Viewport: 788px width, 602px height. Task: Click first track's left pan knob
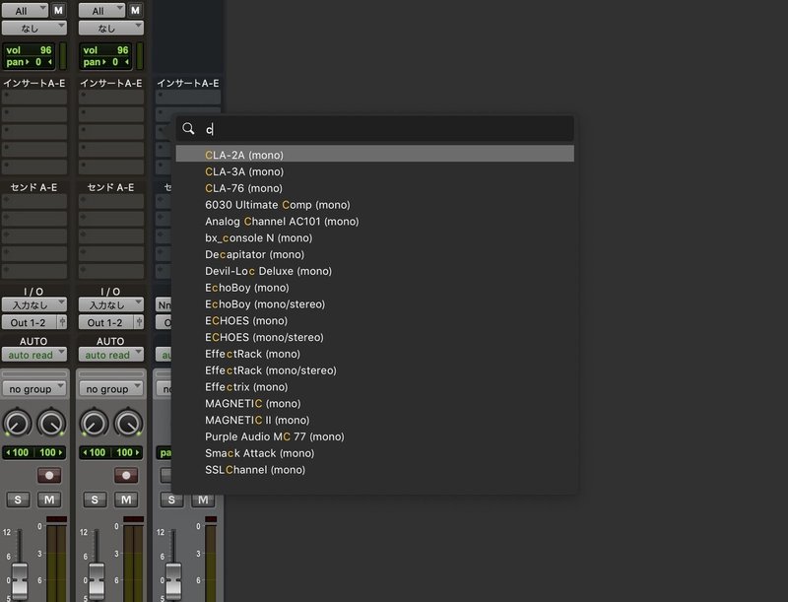coord(18,423)
